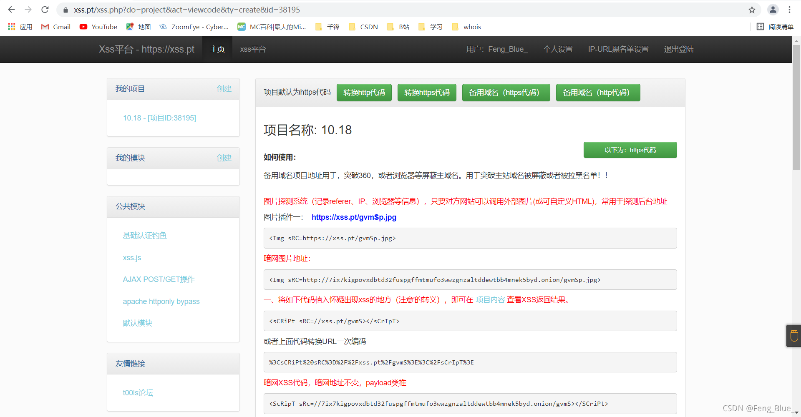
Task: Click 备用域名 (http代码) button
Action: [x=598, y=93]
